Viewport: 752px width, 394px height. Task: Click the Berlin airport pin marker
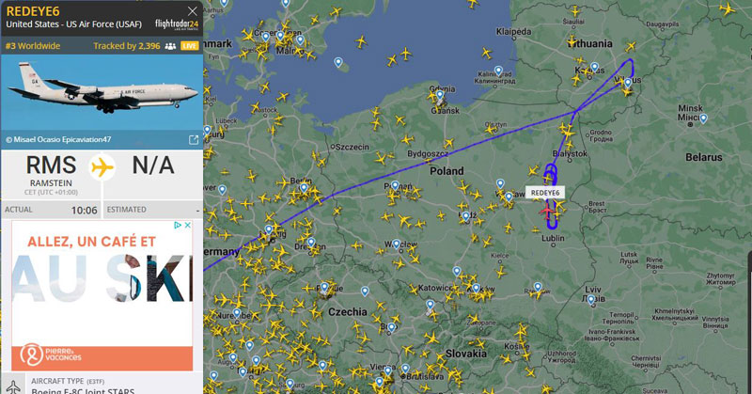click(x=304, y=188)
